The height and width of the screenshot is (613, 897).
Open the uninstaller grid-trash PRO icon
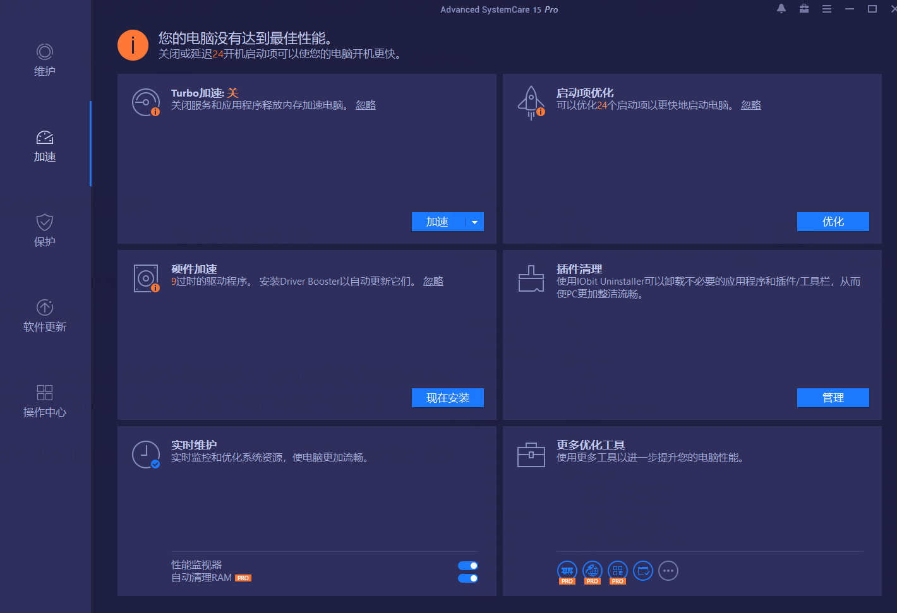(618, 571)
